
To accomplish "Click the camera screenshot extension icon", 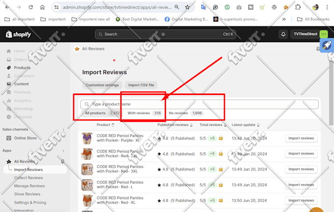I will pyautogui.click(x=239, y=7).
